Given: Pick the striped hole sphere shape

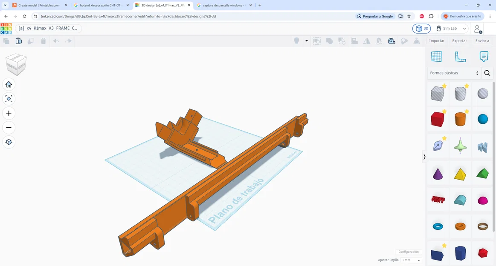Looking at the screenshot, I should 483,94.
